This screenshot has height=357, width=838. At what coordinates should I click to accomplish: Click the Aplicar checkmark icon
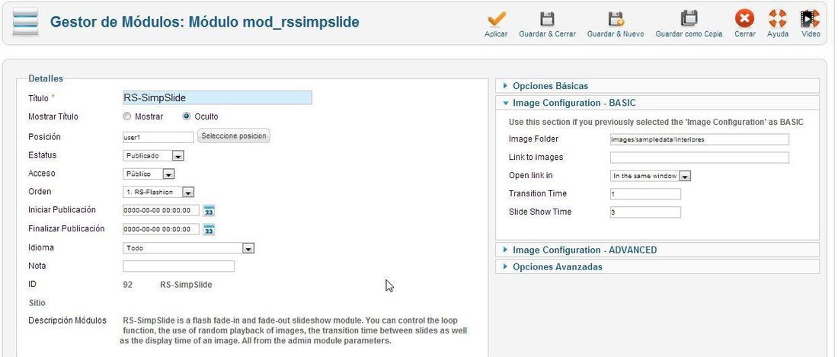click(x=496, y=19)
